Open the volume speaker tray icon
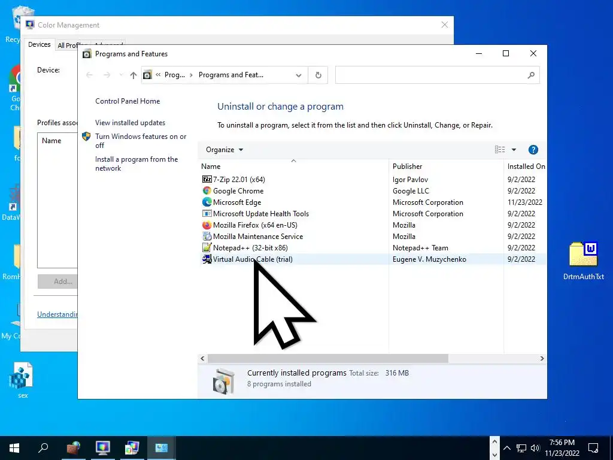The width and height of the screenshot is (613, 460). click(x=535, y=448)
